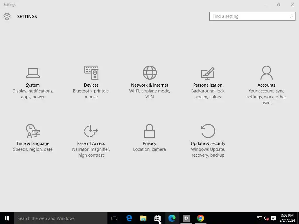Click "Windows Update, recovery, backup" description
299x224 pixels.
208,152
